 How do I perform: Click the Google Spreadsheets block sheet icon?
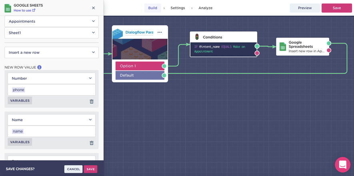tap(283, 47)
